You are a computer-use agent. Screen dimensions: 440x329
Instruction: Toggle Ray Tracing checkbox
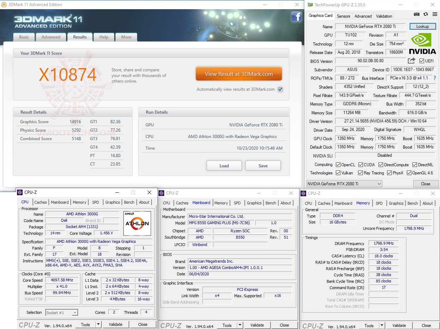(x=360, y=173)
